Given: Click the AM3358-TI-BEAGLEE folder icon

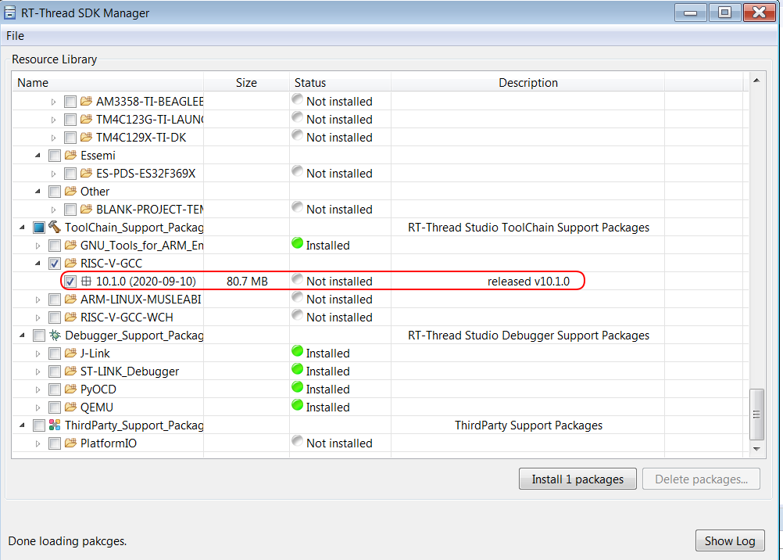Looking at the screenshot, I should coord(86,102).
